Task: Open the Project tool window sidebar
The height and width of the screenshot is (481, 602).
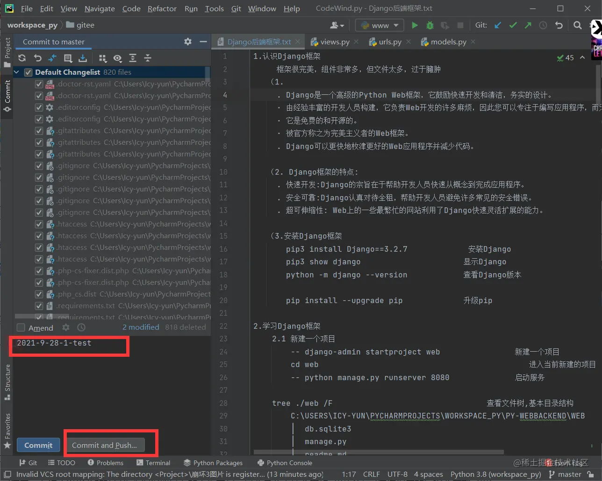Action: pos(7,52)
